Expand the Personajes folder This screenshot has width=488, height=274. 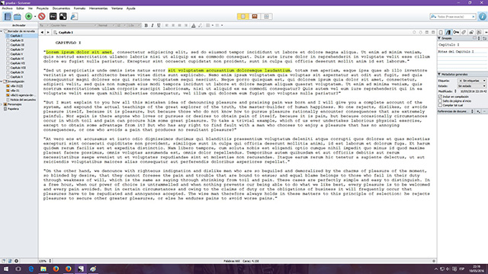[2, 104]
